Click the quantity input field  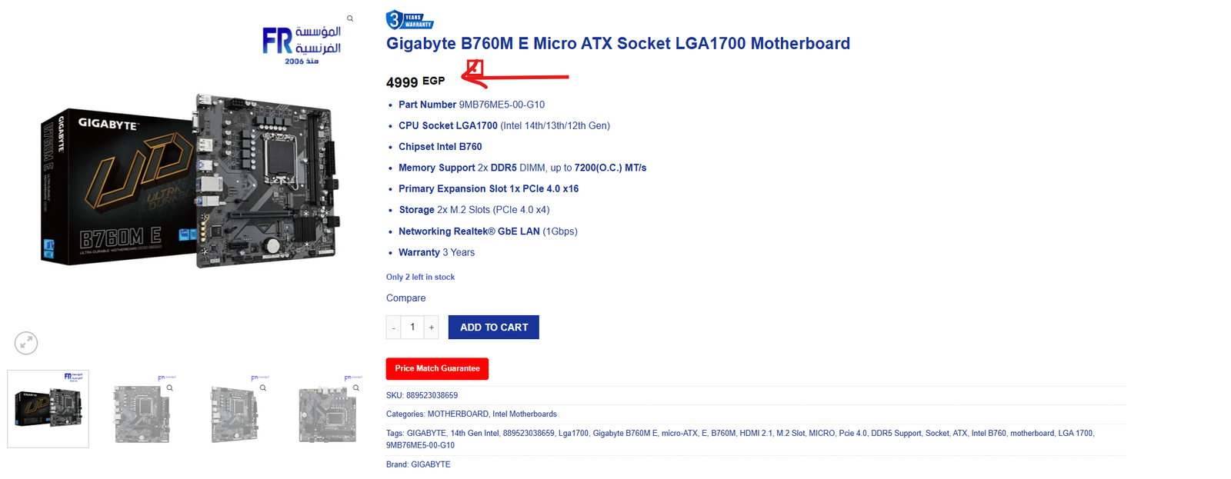tap(412, 328)
